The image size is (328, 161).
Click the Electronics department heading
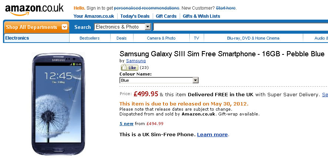[x=17, y=38]
